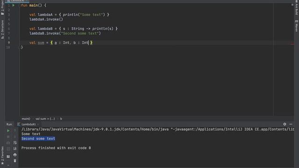The width and height of the screenshot is (299, 168).
Task: Stop process in Run panel
Action: coord(8,137)
